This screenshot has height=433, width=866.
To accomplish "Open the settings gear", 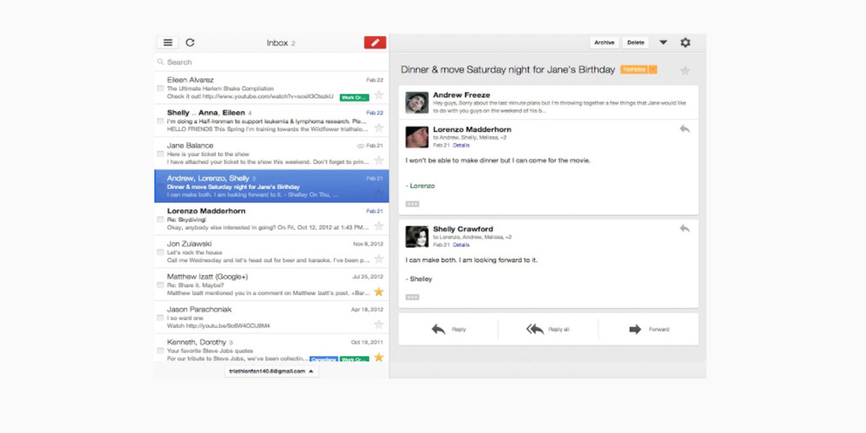I will point(685,43).
